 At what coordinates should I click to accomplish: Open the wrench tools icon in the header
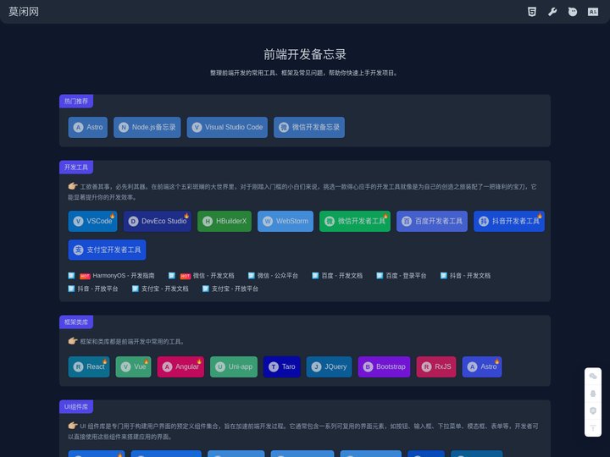tap(552, 12)
